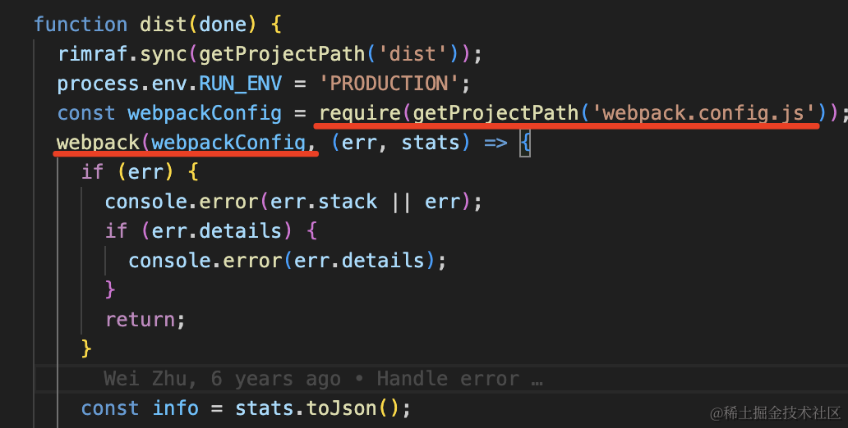Click the stats.toJson() call
848x428 pixels.
[317, 408]
